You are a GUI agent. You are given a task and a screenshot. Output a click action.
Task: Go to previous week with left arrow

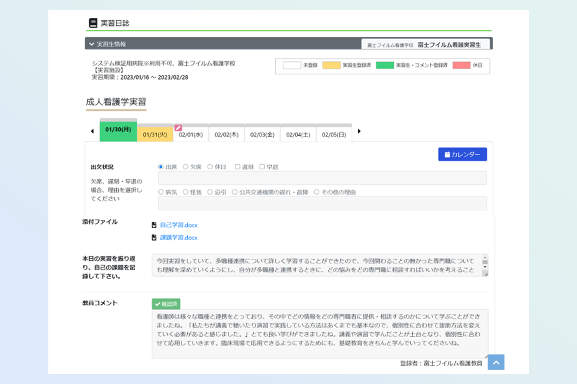pyautogui.click(x=92, y=132)
